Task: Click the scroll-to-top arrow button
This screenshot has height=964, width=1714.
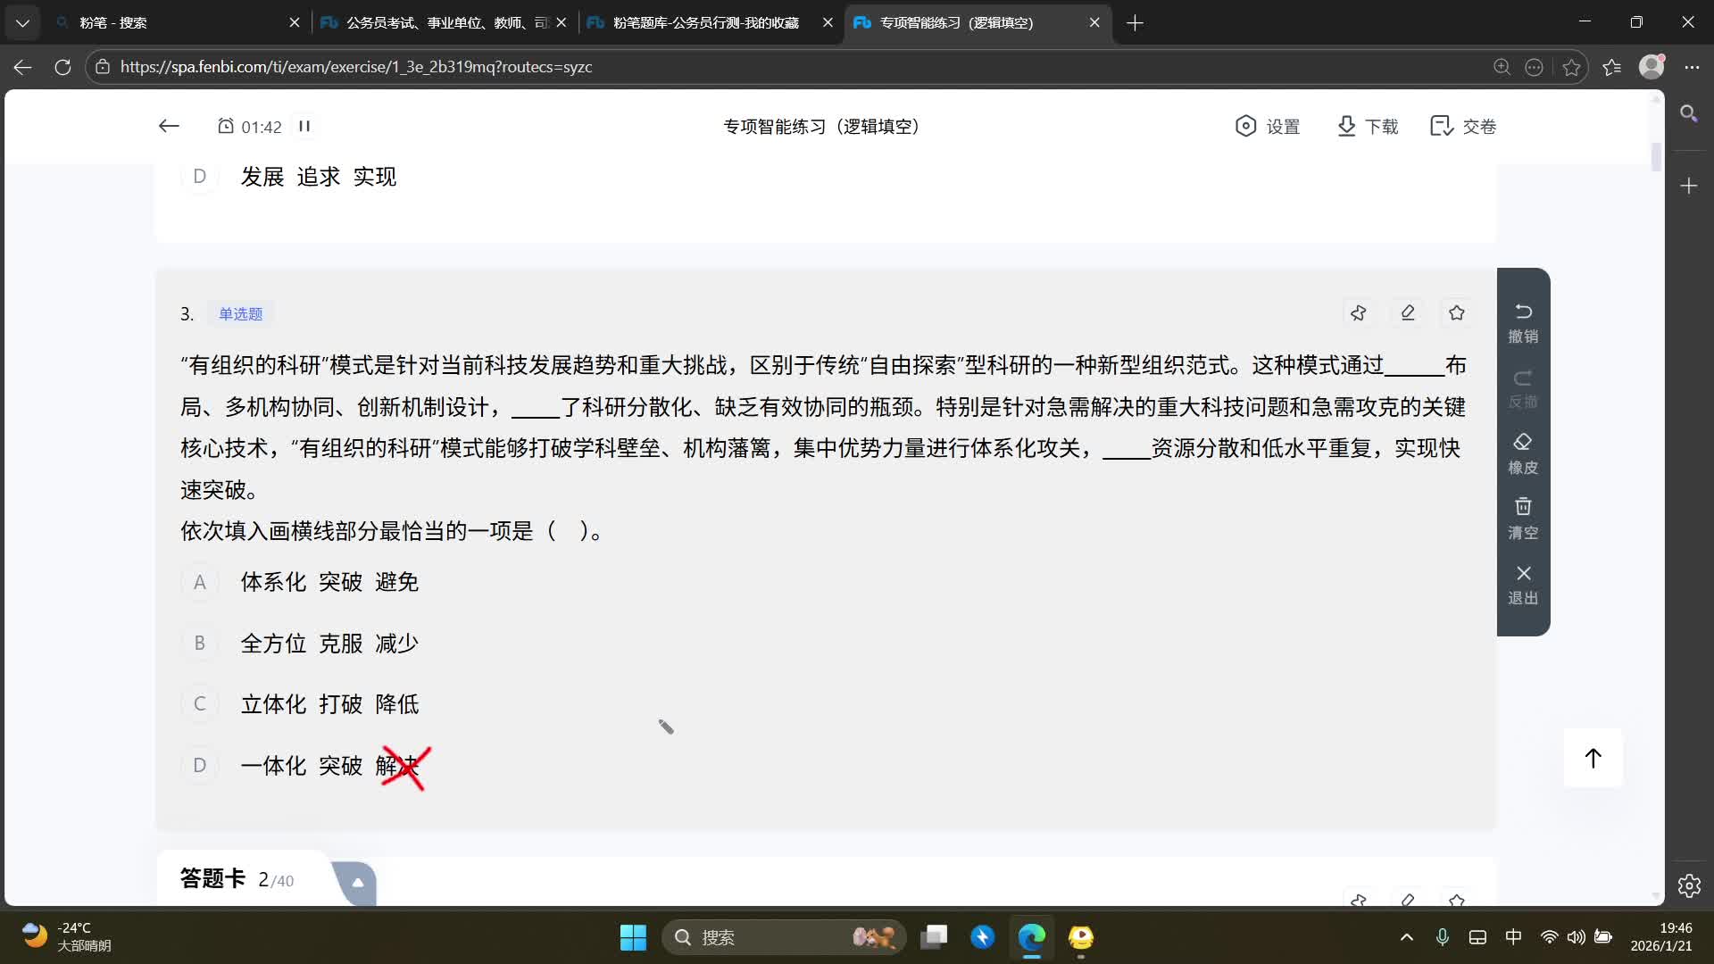Action: (1593, 758)
